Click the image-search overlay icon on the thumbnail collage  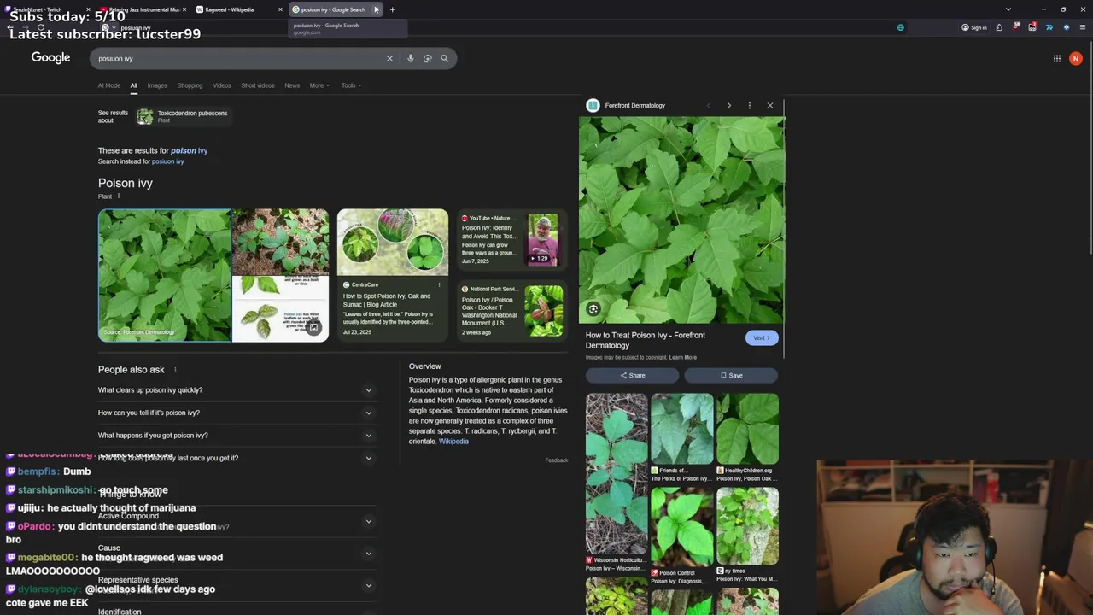(313, 327)
